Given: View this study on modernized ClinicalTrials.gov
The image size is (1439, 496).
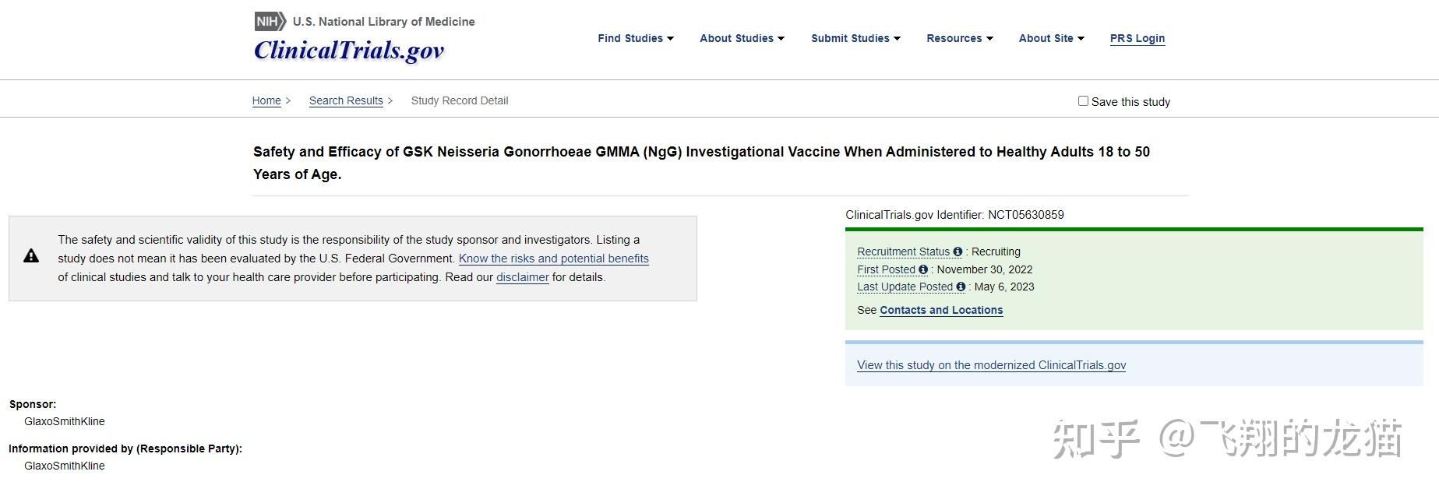Looking at the screenshot, I should (990, 364).
